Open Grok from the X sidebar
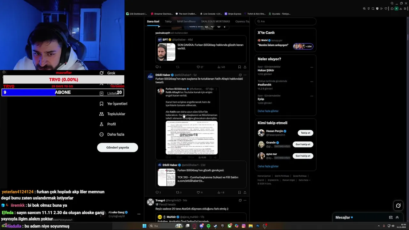Image resolution: width=409 pixels, height=230 pixels. pos(107,73)
